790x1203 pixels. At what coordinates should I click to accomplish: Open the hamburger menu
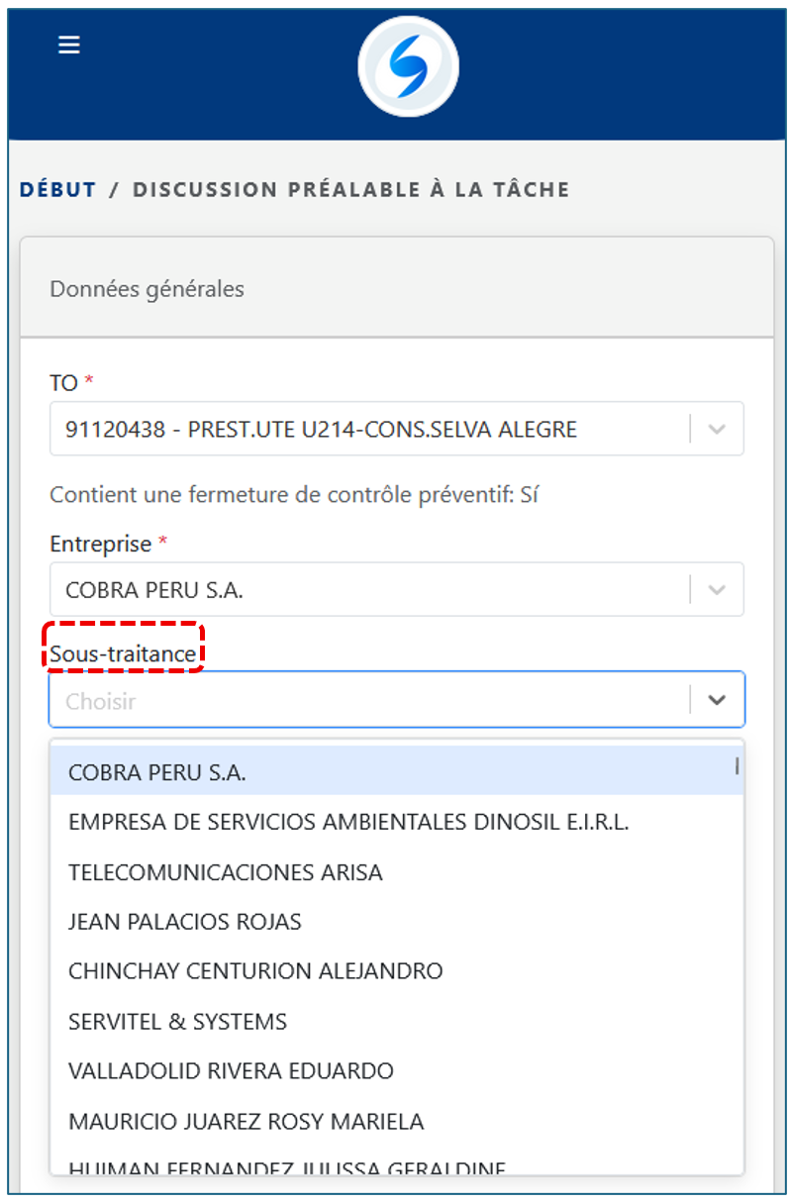pyautogui.click(x=69, y=46)
